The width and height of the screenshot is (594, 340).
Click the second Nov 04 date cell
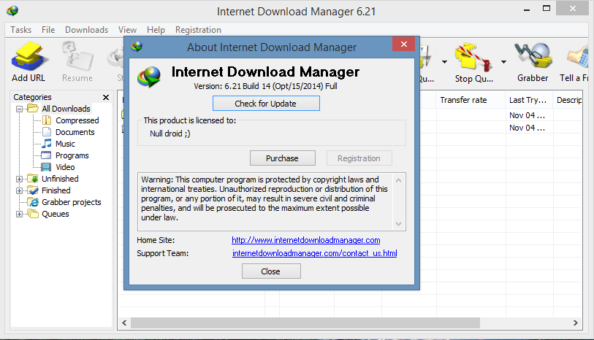coord(527,128)
